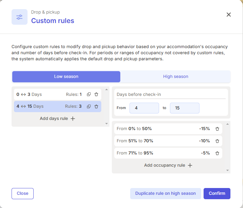Screen dimensions: 243x208
Task: Switch to the High season tab
Action: [x=176, y=77]
